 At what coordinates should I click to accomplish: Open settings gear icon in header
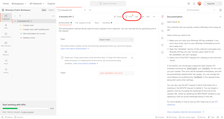point(189,4)
